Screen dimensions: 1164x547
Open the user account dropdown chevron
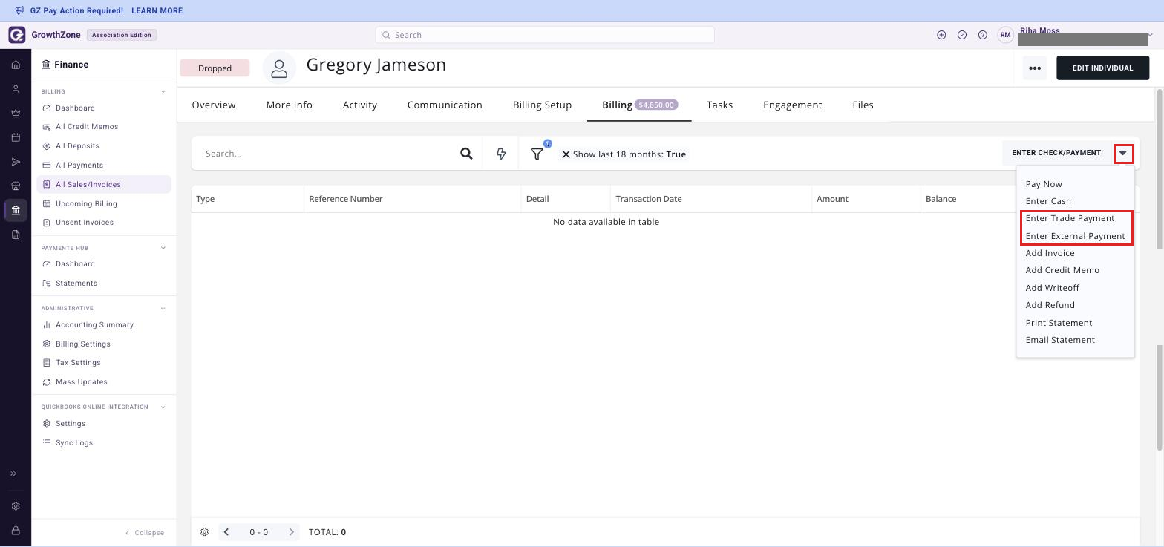[1150, 35]
